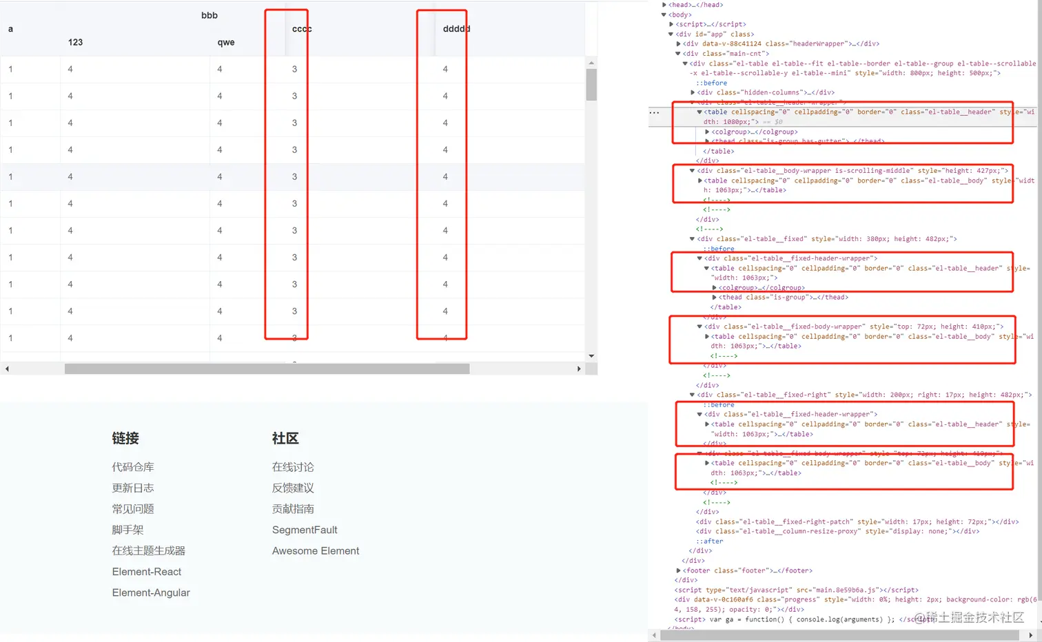The height and width of the screenshot is (642, 1042).
Task: Open the 更新日志 link
Action: coord(133,488)
